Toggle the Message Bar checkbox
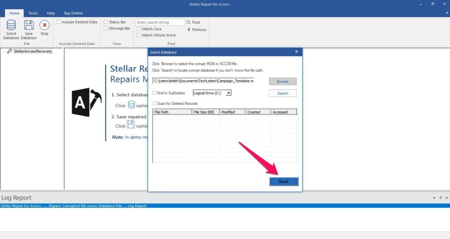Screen dimensions: 450x239 coord(105,29)
